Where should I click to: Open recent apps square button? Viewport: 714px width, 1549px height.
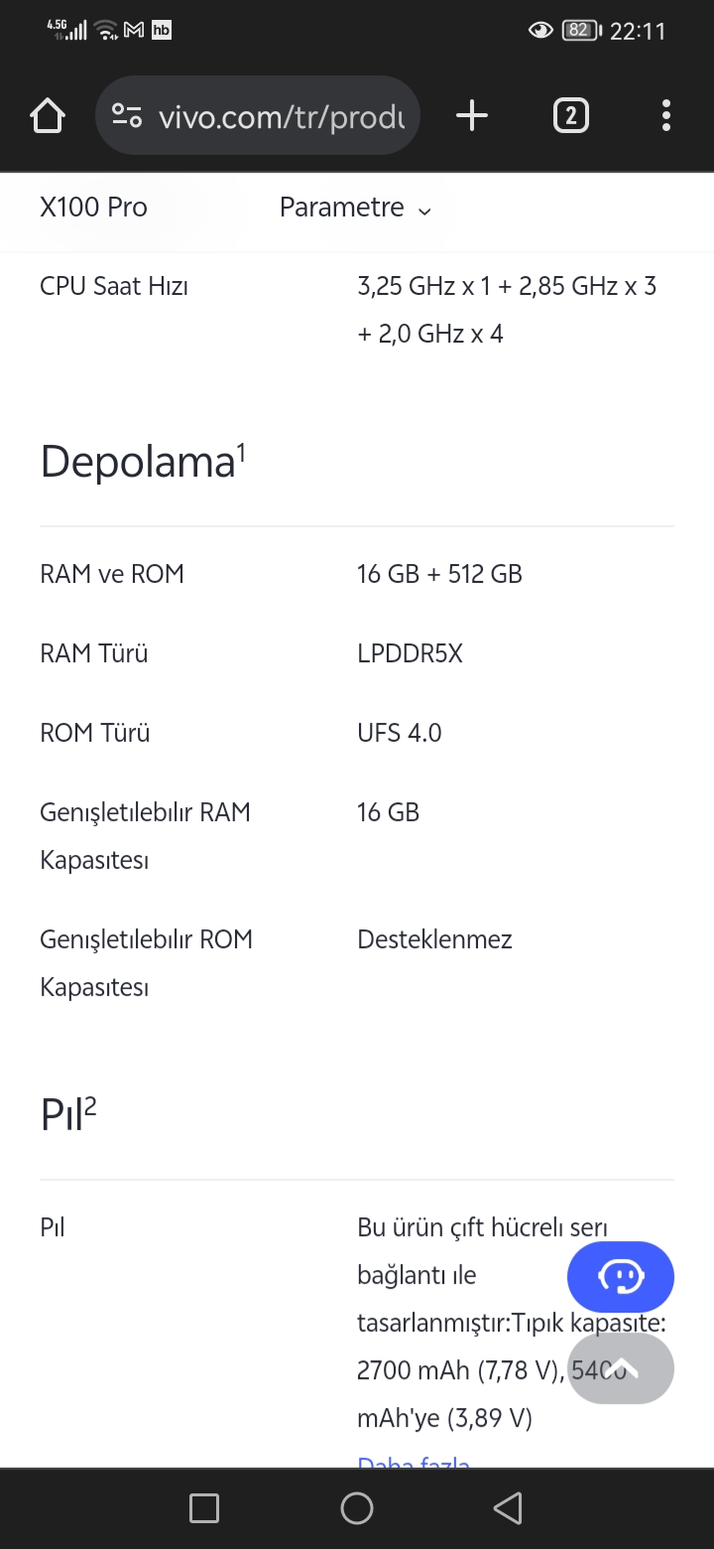pyautogui.click(x=204, y=1508)
